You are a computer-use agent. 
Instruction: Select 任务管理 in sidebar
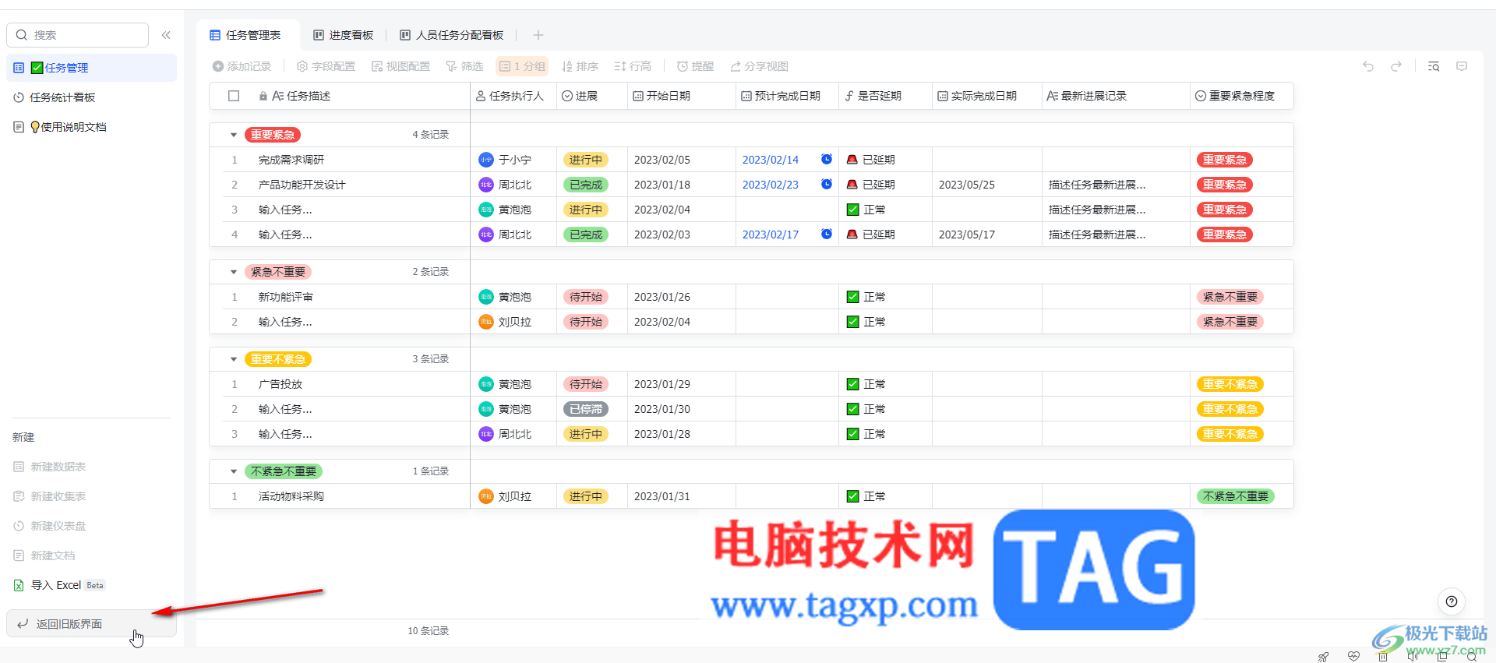coord(91,68)
